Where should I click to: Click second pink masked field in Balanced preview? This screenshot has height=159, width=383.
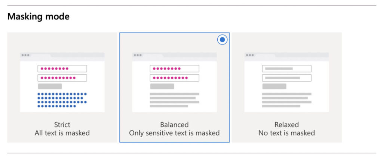tap(174, 78)
